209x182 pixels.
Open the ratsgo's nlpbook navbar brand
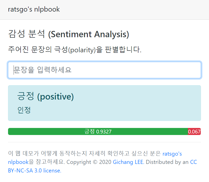point(34,10)
